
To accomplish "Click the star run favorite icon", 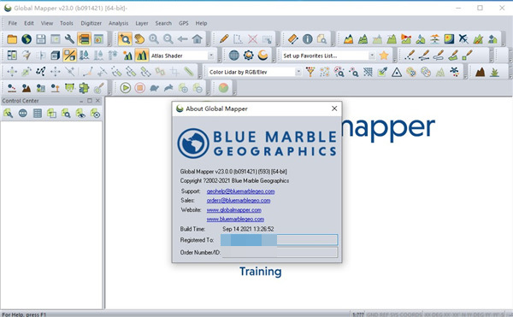I will [x=384, y=56].
